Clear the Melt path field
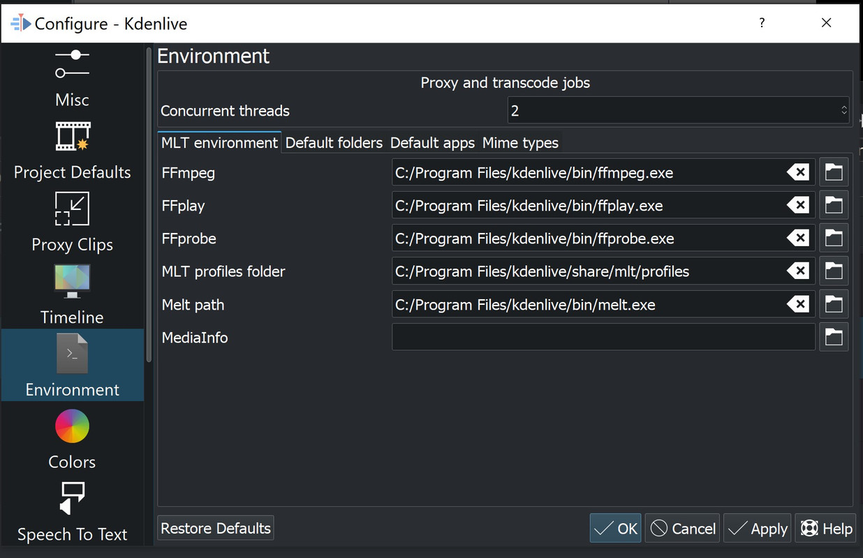The height and width of the screenshot is (558, 863). tap(798, 304)
